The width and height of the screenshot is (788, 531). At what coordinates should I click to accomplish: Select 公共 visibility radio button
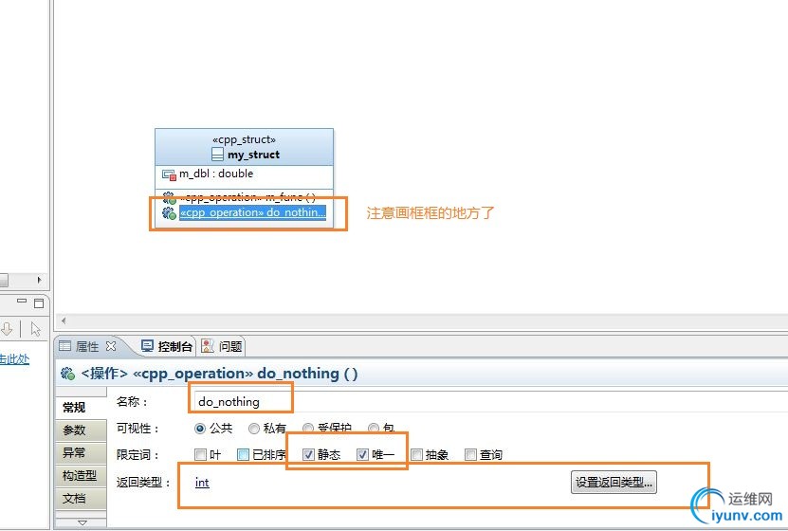[x=200, y=429]
